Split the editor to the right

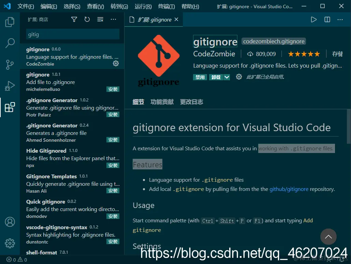pyautogui.click(x=327, y=19)
